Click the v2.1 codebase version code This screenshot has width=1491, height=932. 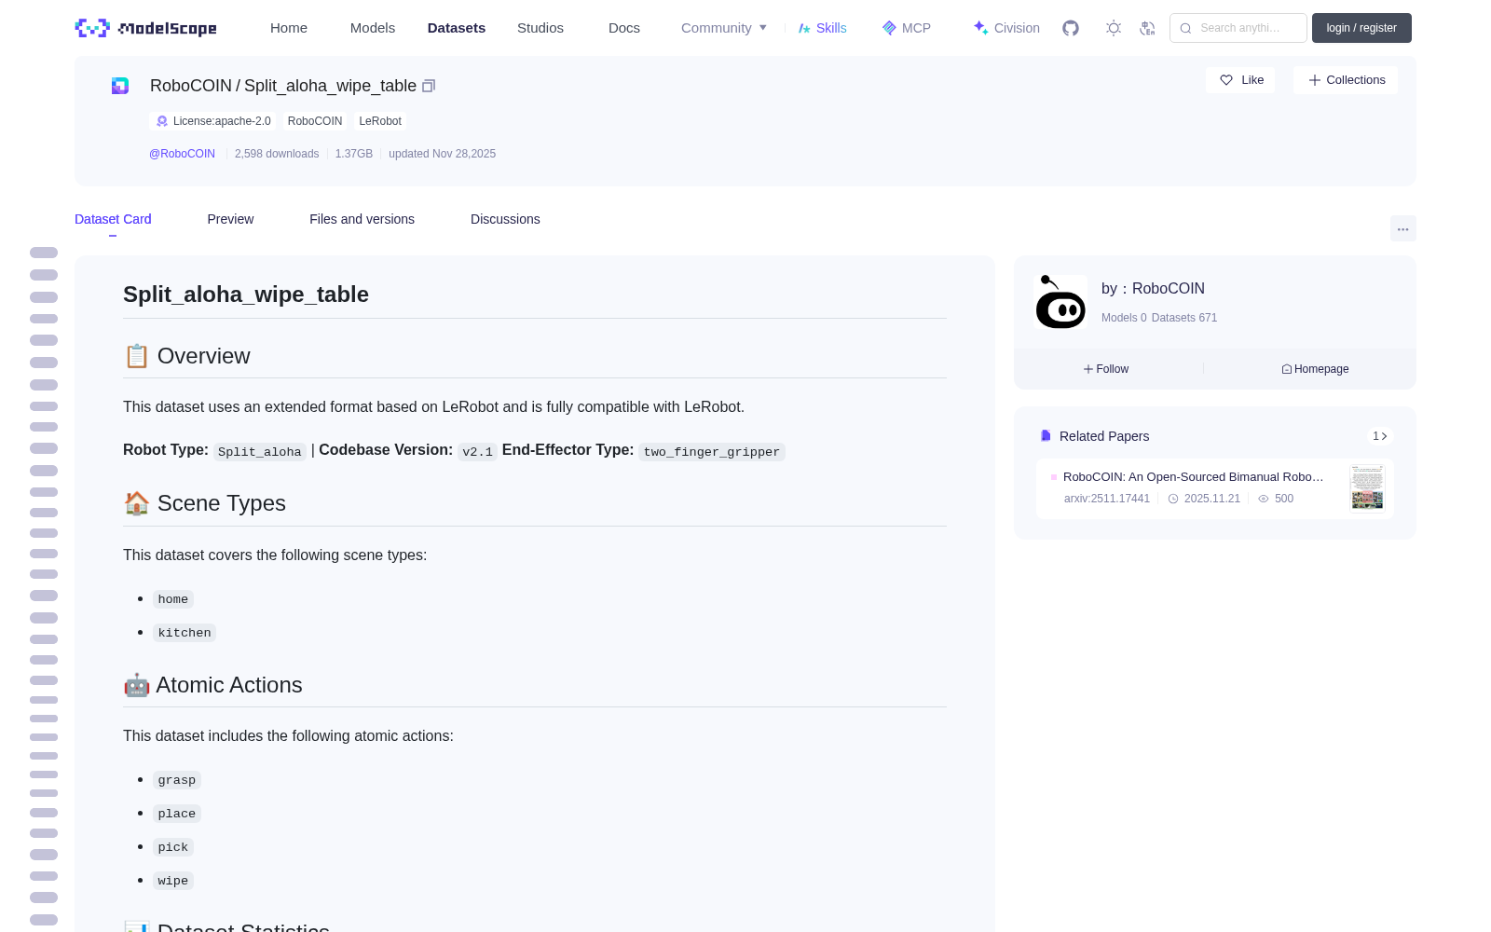(x=477, y=452)
